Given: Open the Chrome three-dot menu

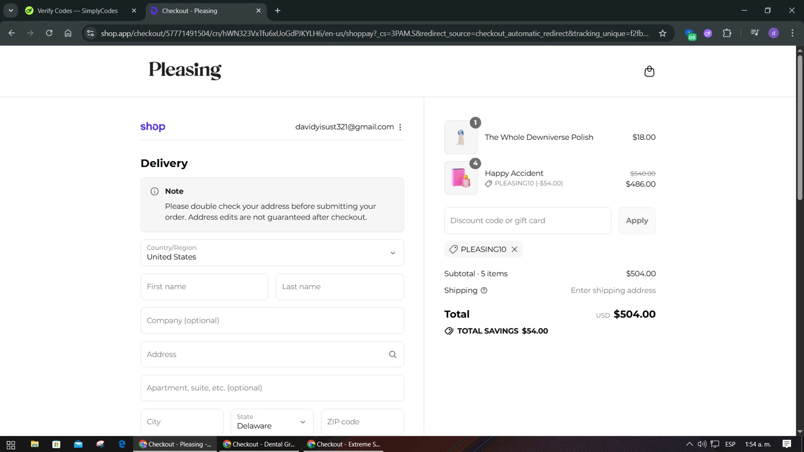Looking at the screenshot, I should pos(792,33).
